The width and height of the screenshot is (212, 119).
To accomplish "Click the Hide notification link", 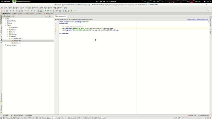I will [x=202, y=20].
